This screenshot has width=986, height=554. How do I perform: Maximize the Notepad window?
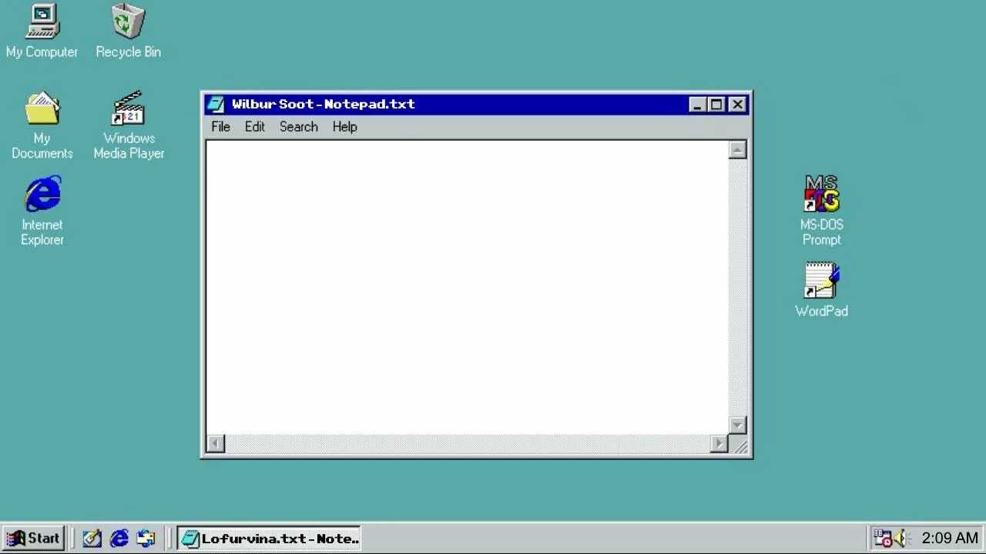tap(716, 105)
